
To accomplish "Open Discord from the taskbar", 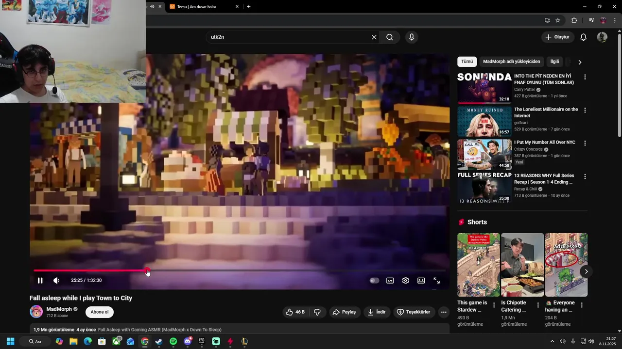I will click(x=188, y=341).
